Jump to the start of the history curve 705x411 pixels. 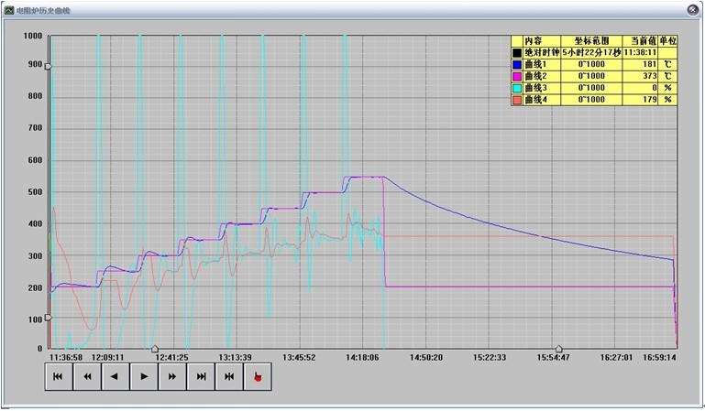coord(58,376)
